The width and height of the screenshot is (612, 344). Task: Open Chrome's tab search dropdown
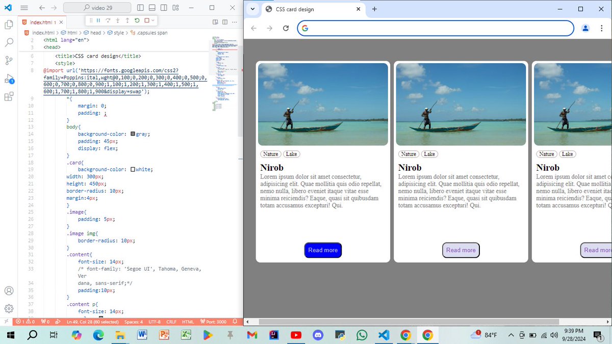252,9
